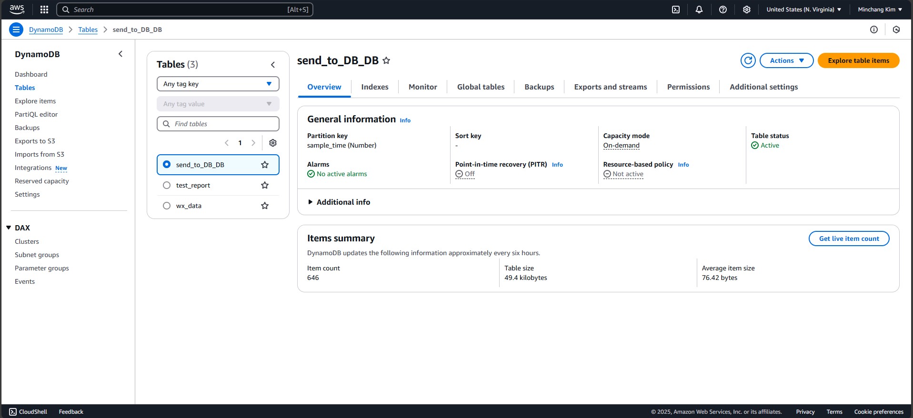913x418 pixels.
Task: Select the test_report radio button
Action: (167, 185)
